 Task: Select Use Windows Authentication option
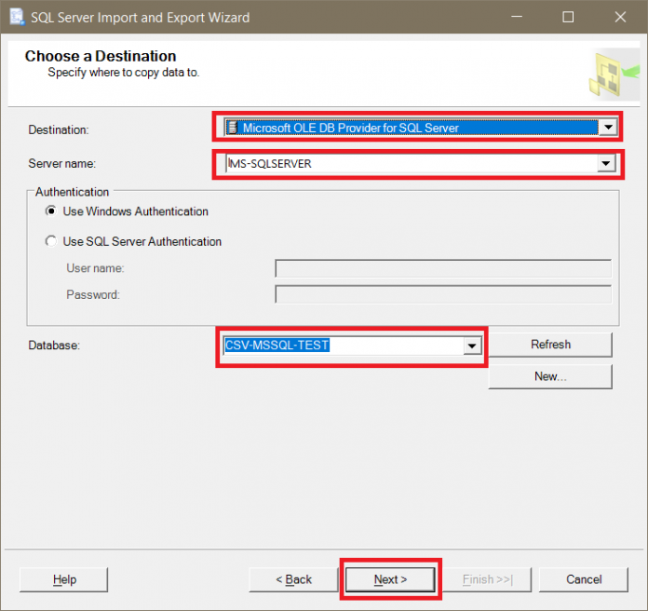point(51,211)
